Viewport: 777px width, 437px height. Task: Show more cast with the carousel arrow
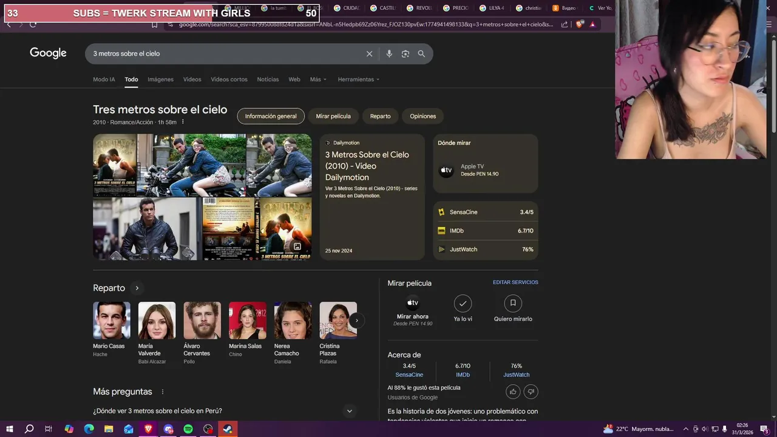pos(357,320)
